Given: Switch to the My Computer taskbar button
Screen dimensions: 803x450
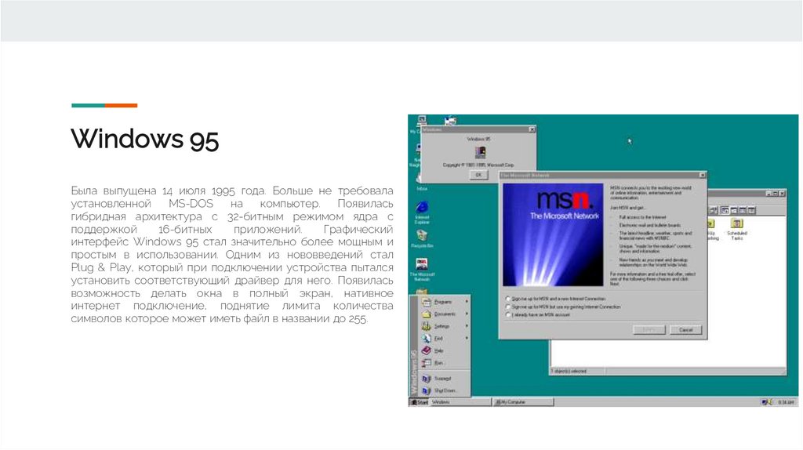Looking at the screenshot, I should 523,402.
